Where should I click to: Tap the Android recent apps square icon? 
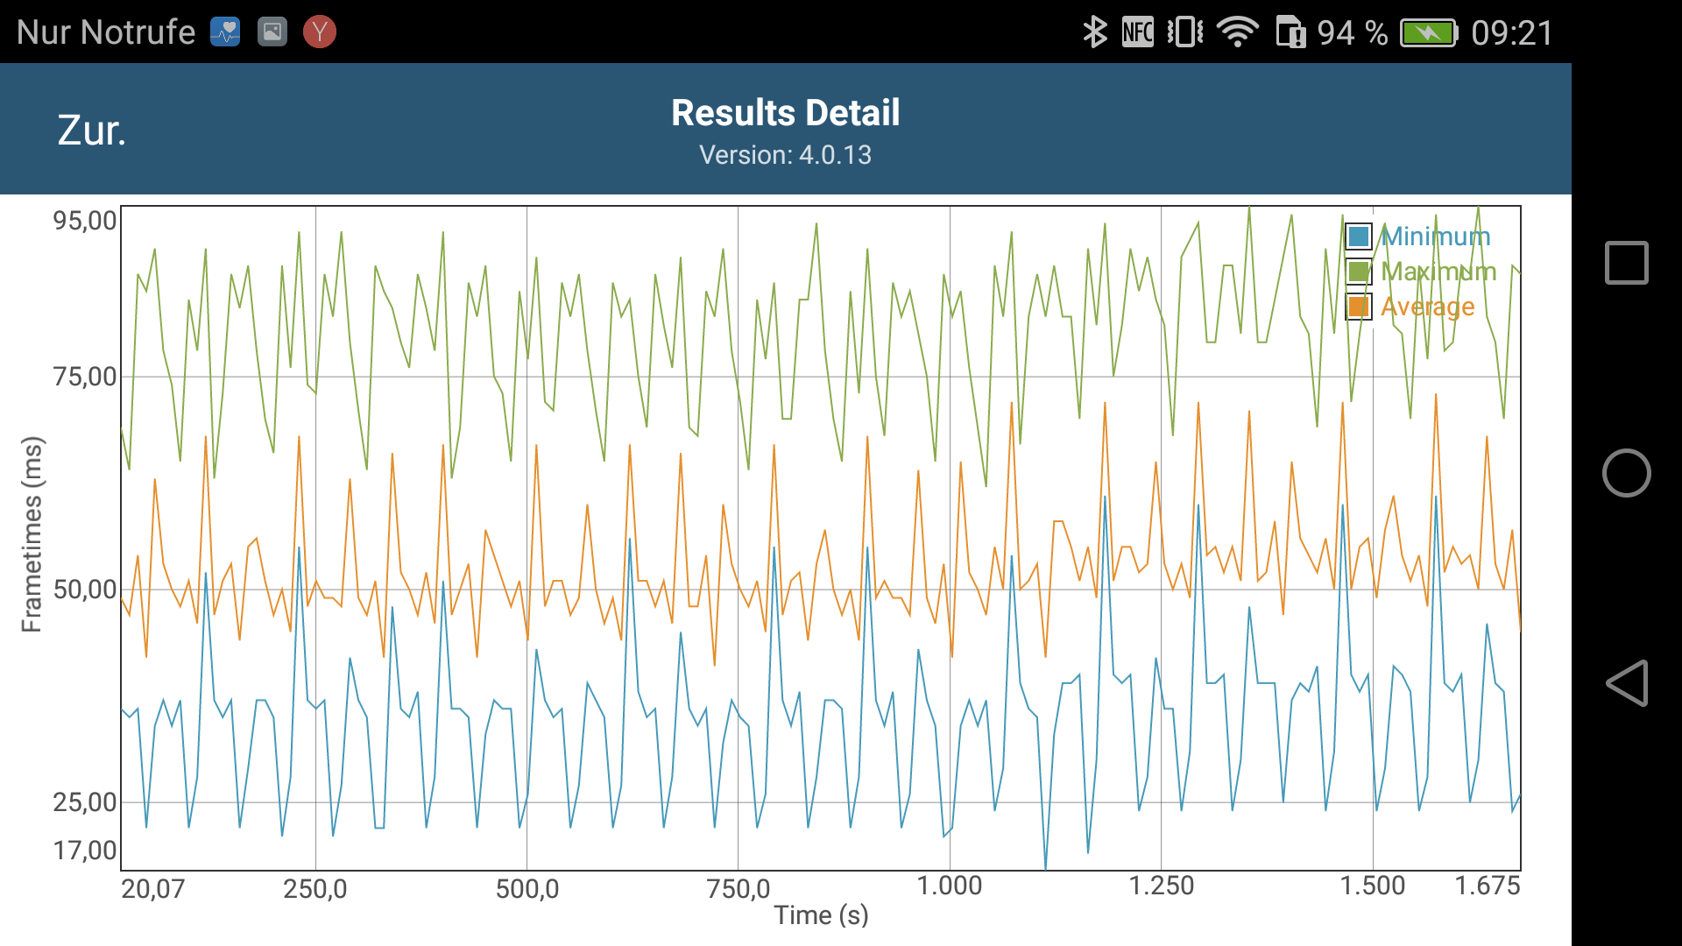click(1626, 263)
